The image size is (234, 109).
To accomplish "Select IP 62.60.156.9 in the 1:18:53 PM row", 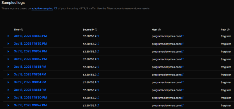I will pyautogui.click(x=90, y=36).
